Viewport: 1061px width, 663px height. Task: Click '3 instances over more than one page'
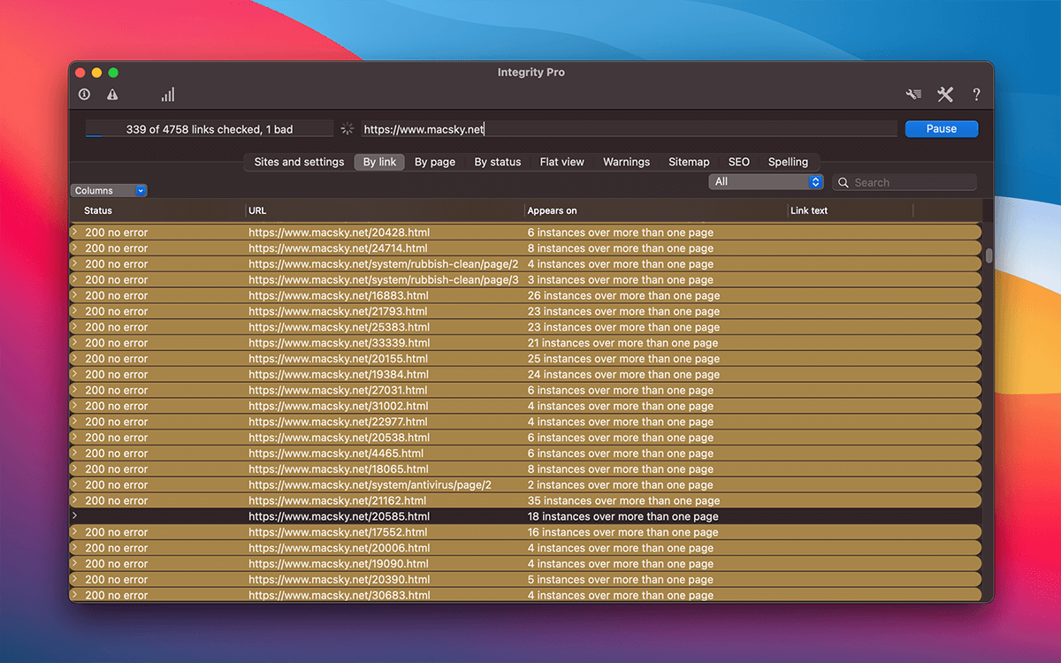coord(620,279)
